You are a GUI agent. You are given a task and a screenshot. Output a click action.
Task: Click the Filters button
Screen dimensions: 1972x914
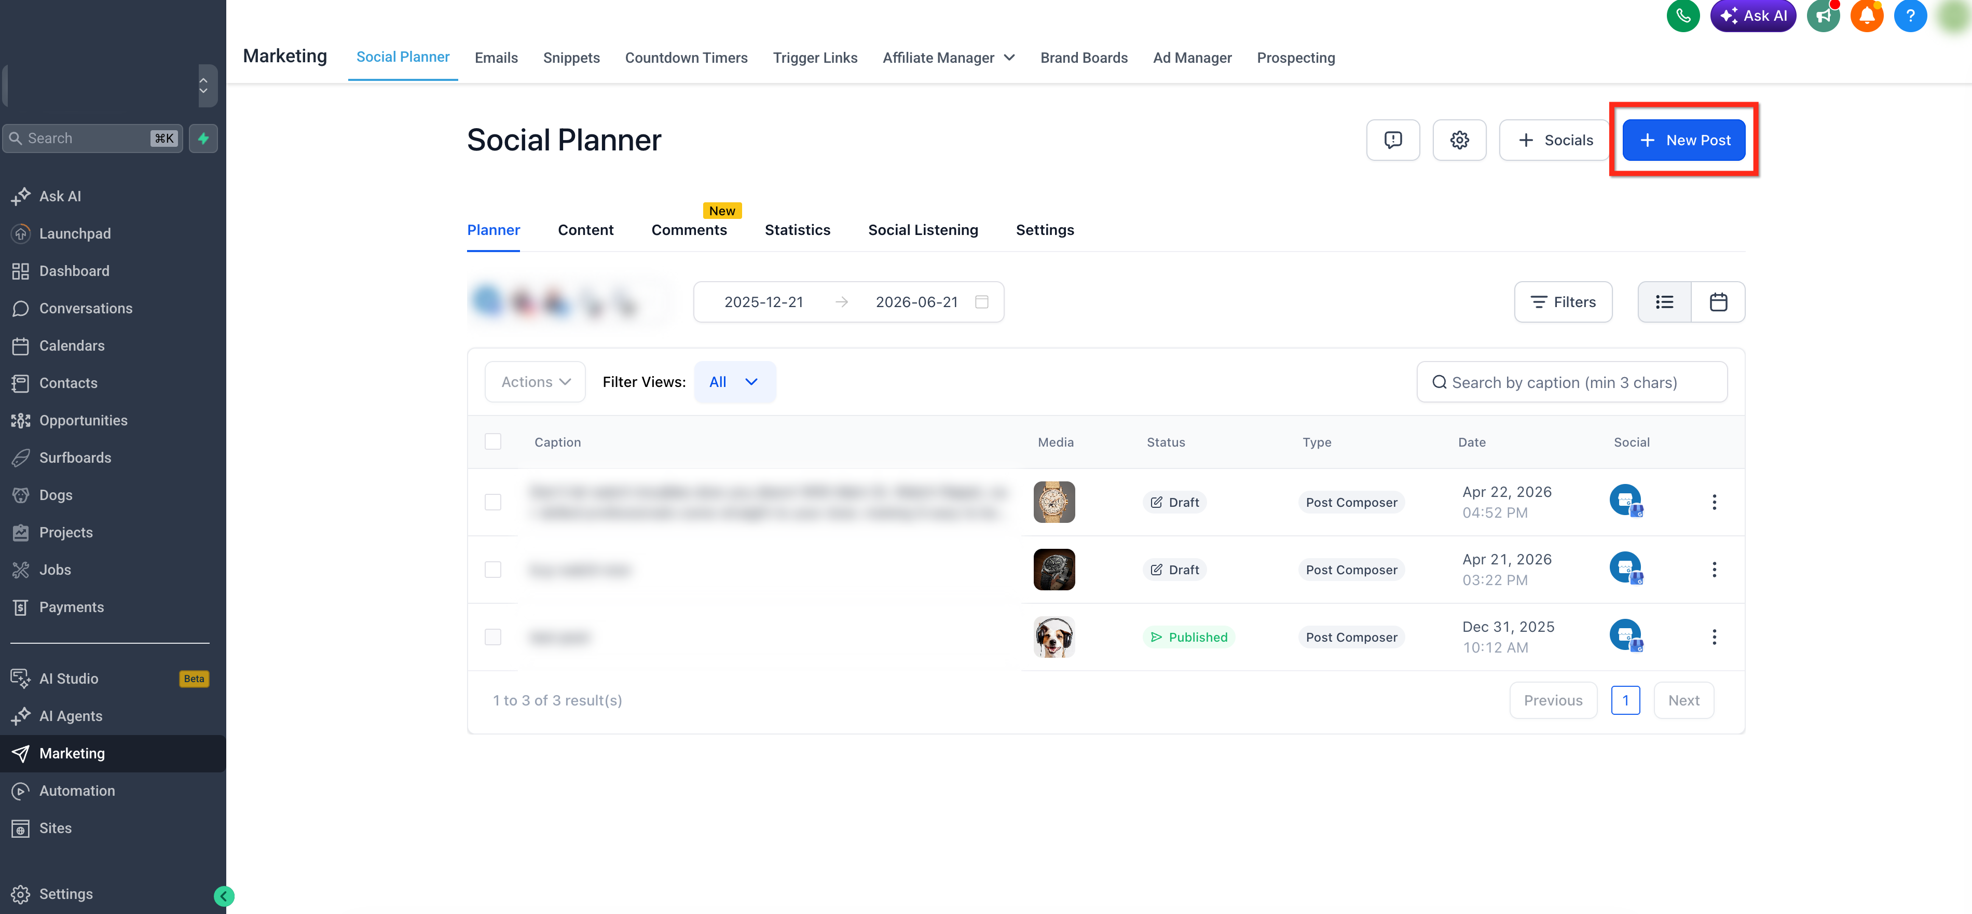(x=1563, y=301)
